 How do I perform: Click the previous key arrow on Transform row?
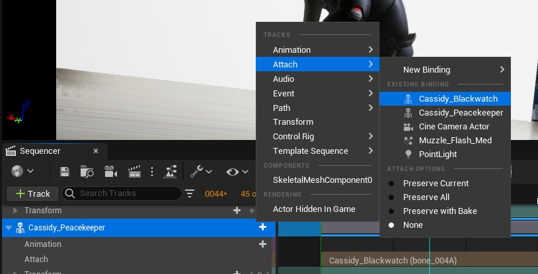(252, 211)
